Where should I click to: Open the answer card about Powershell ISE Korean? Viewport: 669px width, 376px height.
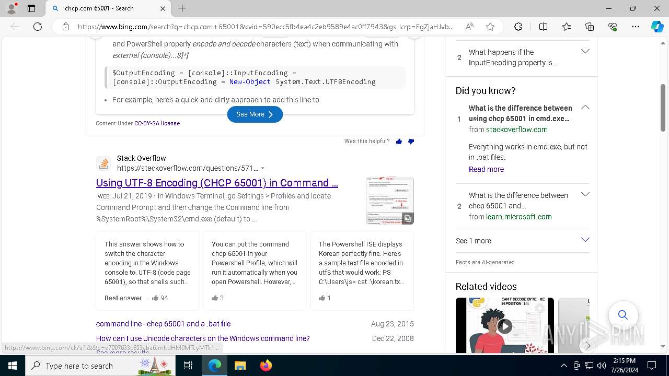[362, 271]
